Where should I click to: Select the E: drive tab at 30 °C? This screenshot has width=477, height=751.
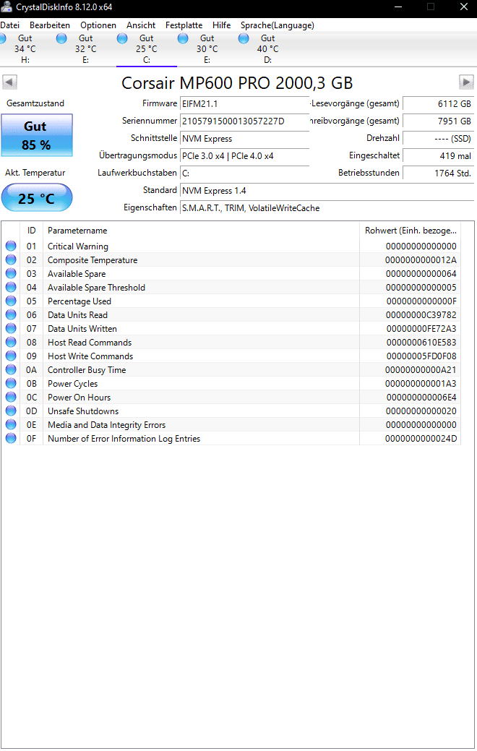(x=207, y=49)
